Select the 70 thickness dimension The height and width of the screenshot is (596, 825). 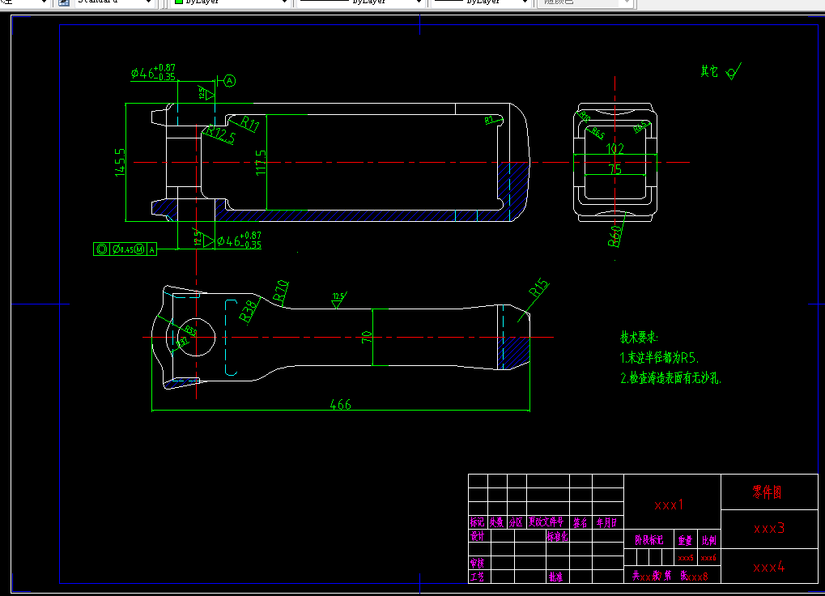367,337
